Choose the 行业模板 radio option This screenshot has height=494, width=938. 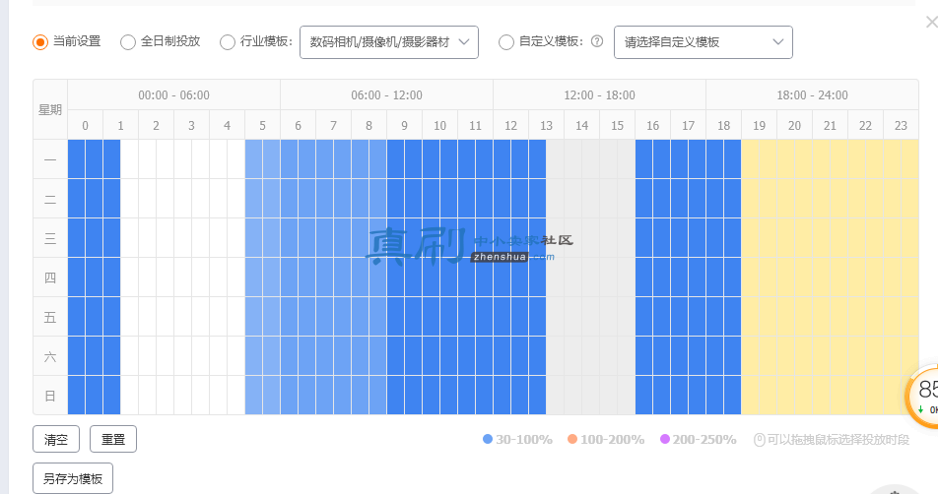click(228, 42)
